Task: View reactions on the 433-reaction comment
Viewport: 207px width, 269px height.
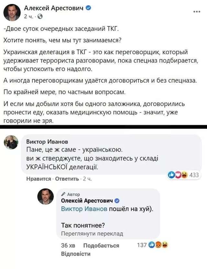Action: (194, 175)
